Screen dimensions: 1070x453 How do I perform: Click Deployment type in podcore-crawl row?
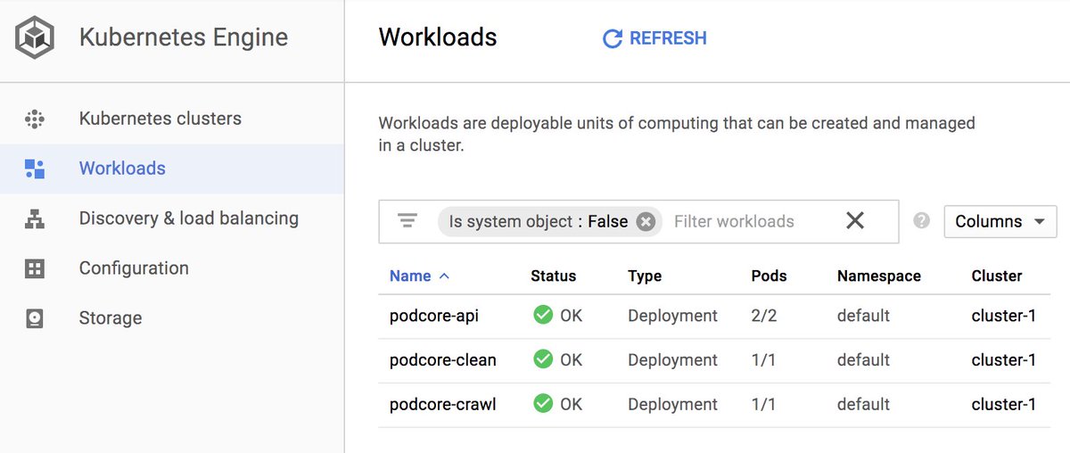(x=672, y=405)
